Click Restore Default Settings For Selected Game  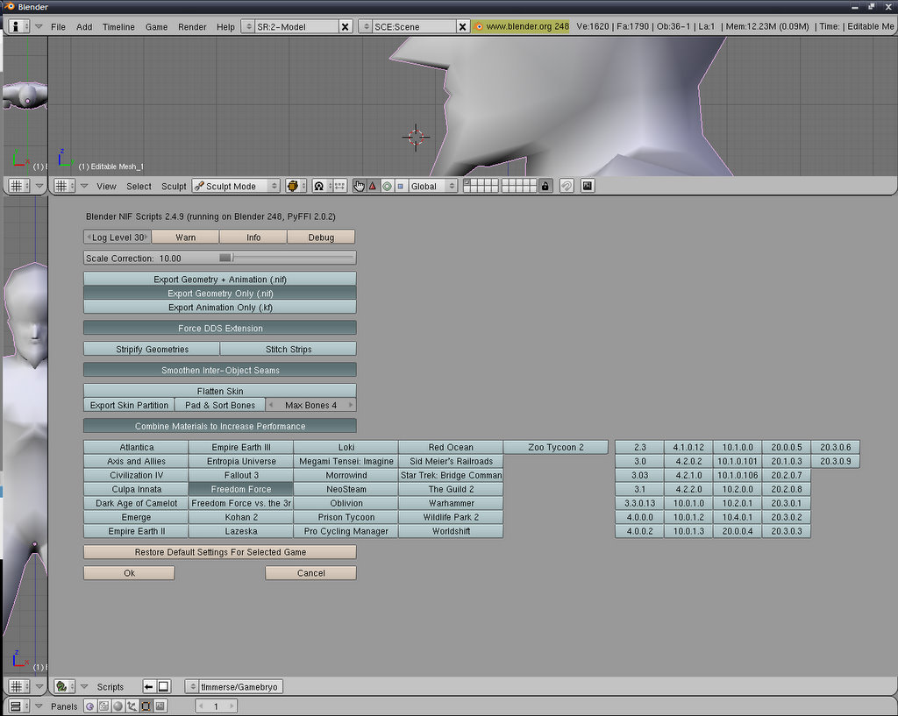219,552
